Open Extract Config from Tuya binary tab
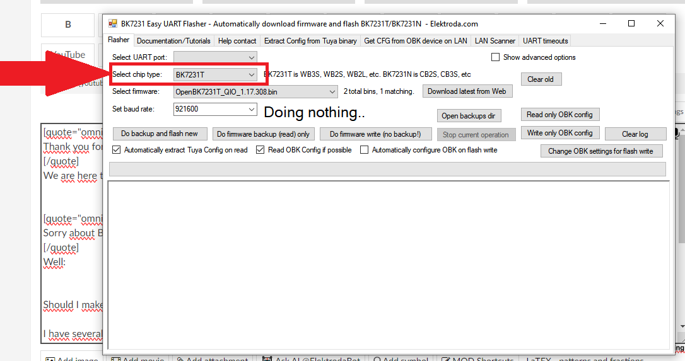 [x=310, y=40]
